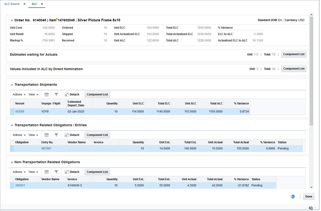
Task: Collapse the Order No. 6140045 header section
Action: click(12, 20)
